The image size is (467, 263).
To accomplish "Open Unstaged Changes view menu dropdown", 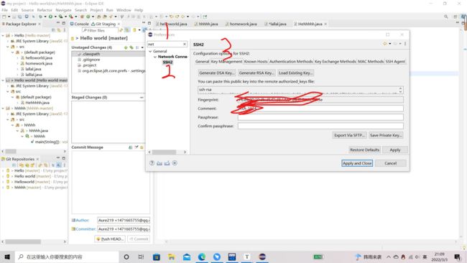I will click(x=142, y=47).
